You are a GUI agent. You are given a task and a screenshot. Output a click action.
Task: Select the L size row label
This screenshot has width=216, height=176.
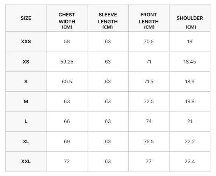click(26, 121)
